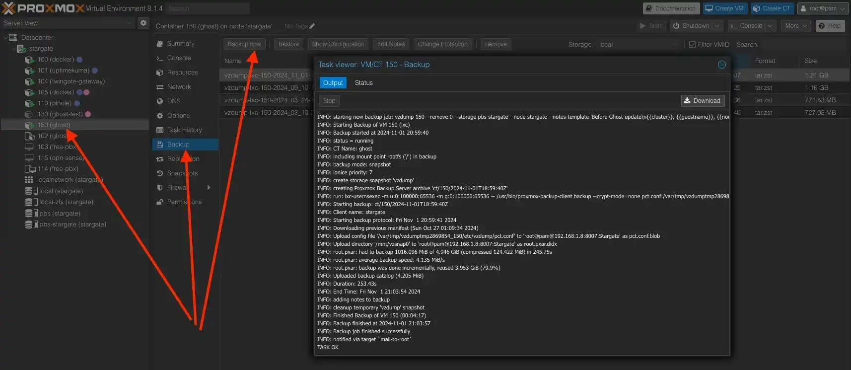The height and width of the screenshot is (370, 851).
Task: Click the Edit Notes button
Action: point(391,44)
